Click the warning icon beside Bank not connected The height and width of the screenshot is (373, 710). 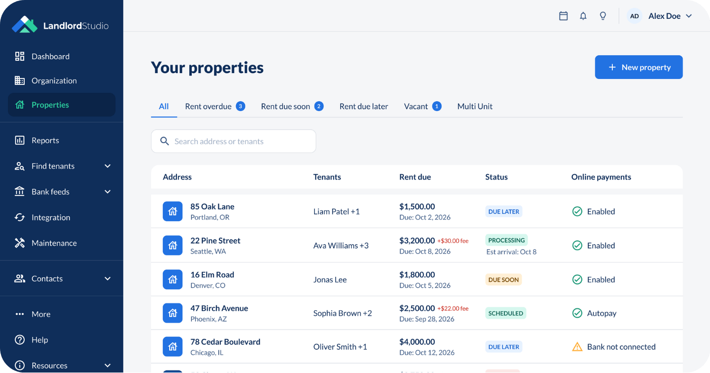577,347
